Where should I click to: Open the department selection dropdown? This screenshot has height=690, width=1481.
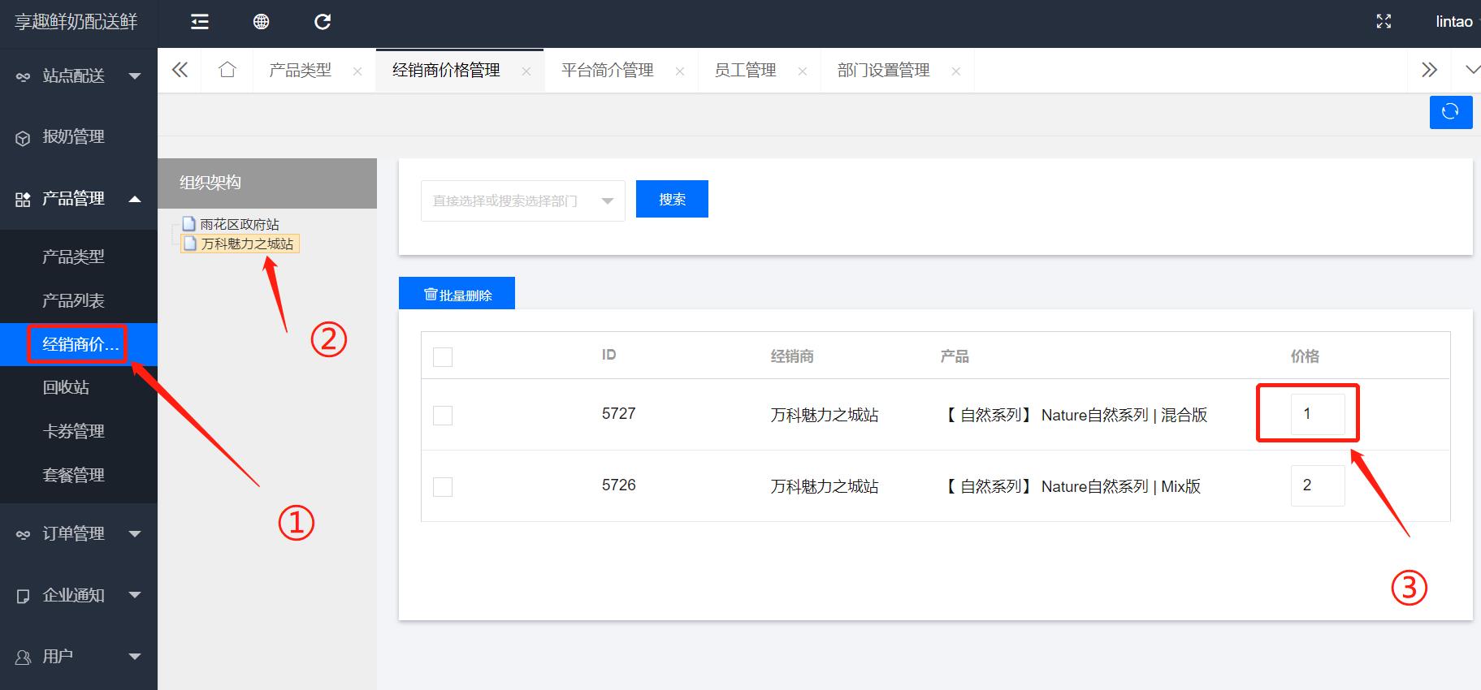click(522, 201)
